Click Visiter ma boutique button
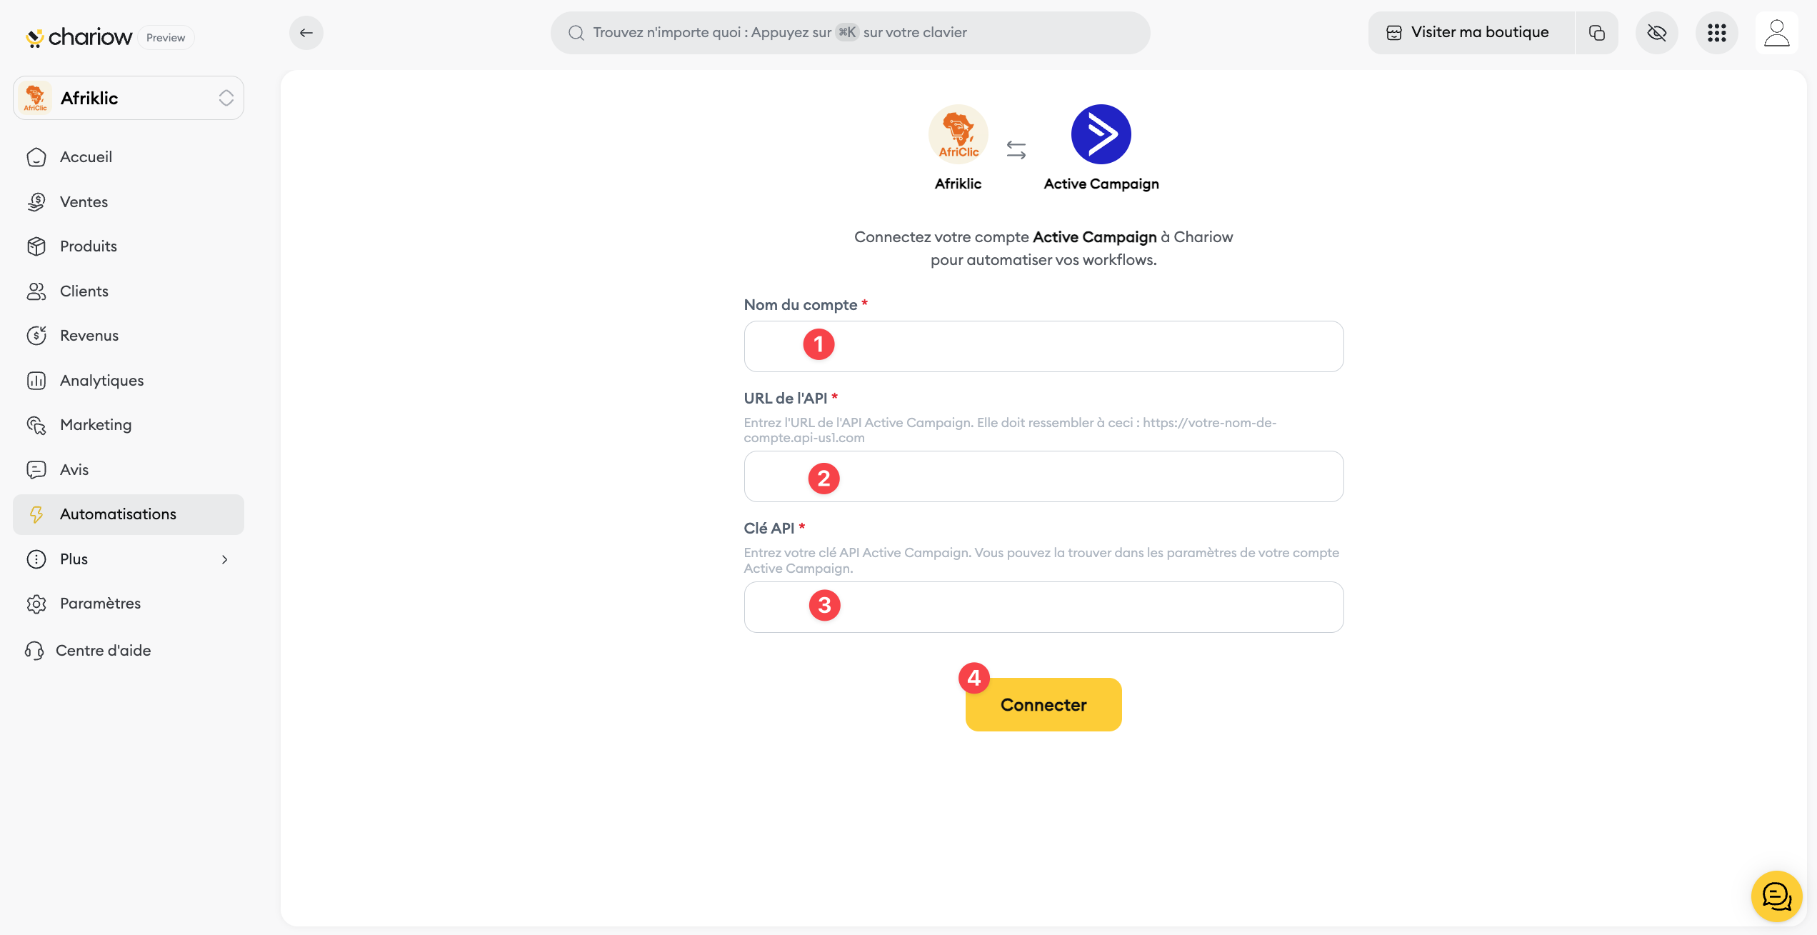The width and height of the screenshot is (1817, 935). pyautogui.click(x=1470, y=33)
